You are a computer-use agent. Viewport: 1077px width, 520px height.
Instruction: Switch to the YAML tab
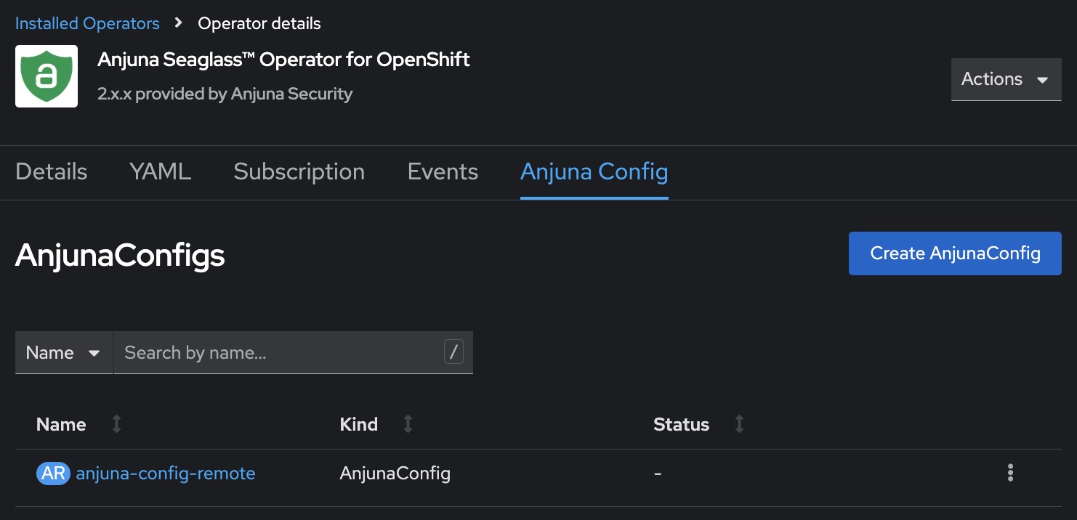point(159,171)
